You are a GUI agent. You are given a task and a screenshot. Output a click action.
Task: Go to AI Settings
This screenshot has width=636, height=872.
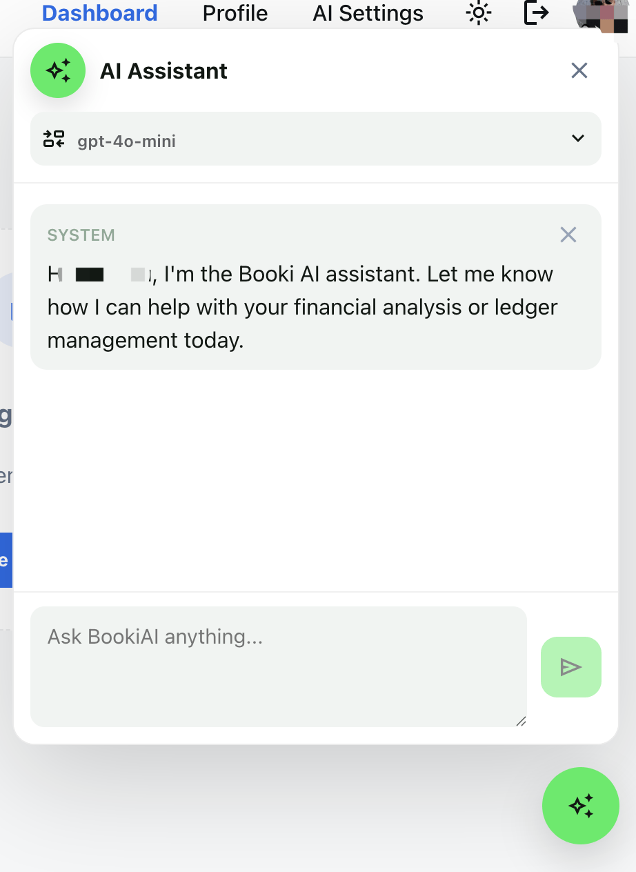pos(367,13)
